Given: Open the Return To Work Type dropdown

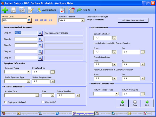Looking at the screenshot, I should [117, 94].
